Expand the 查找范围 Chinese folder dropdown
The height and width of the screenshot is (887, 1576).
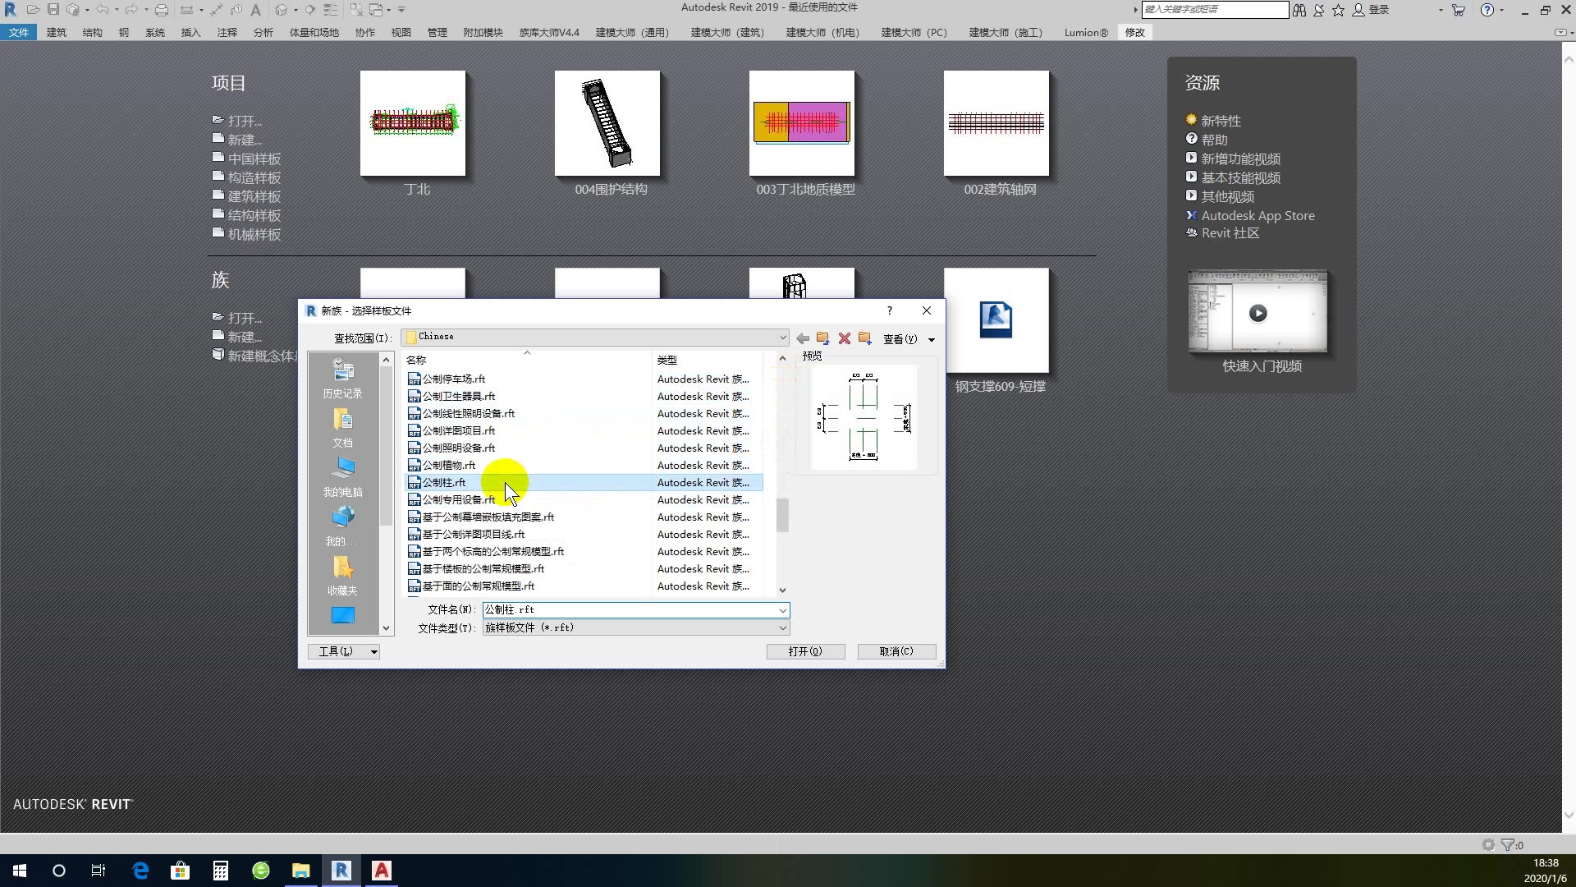pos(782,338)
